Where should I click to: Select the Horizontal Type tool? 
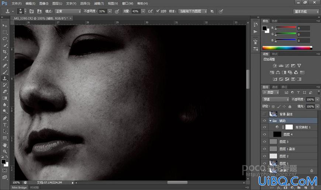[x=4, y=125]
